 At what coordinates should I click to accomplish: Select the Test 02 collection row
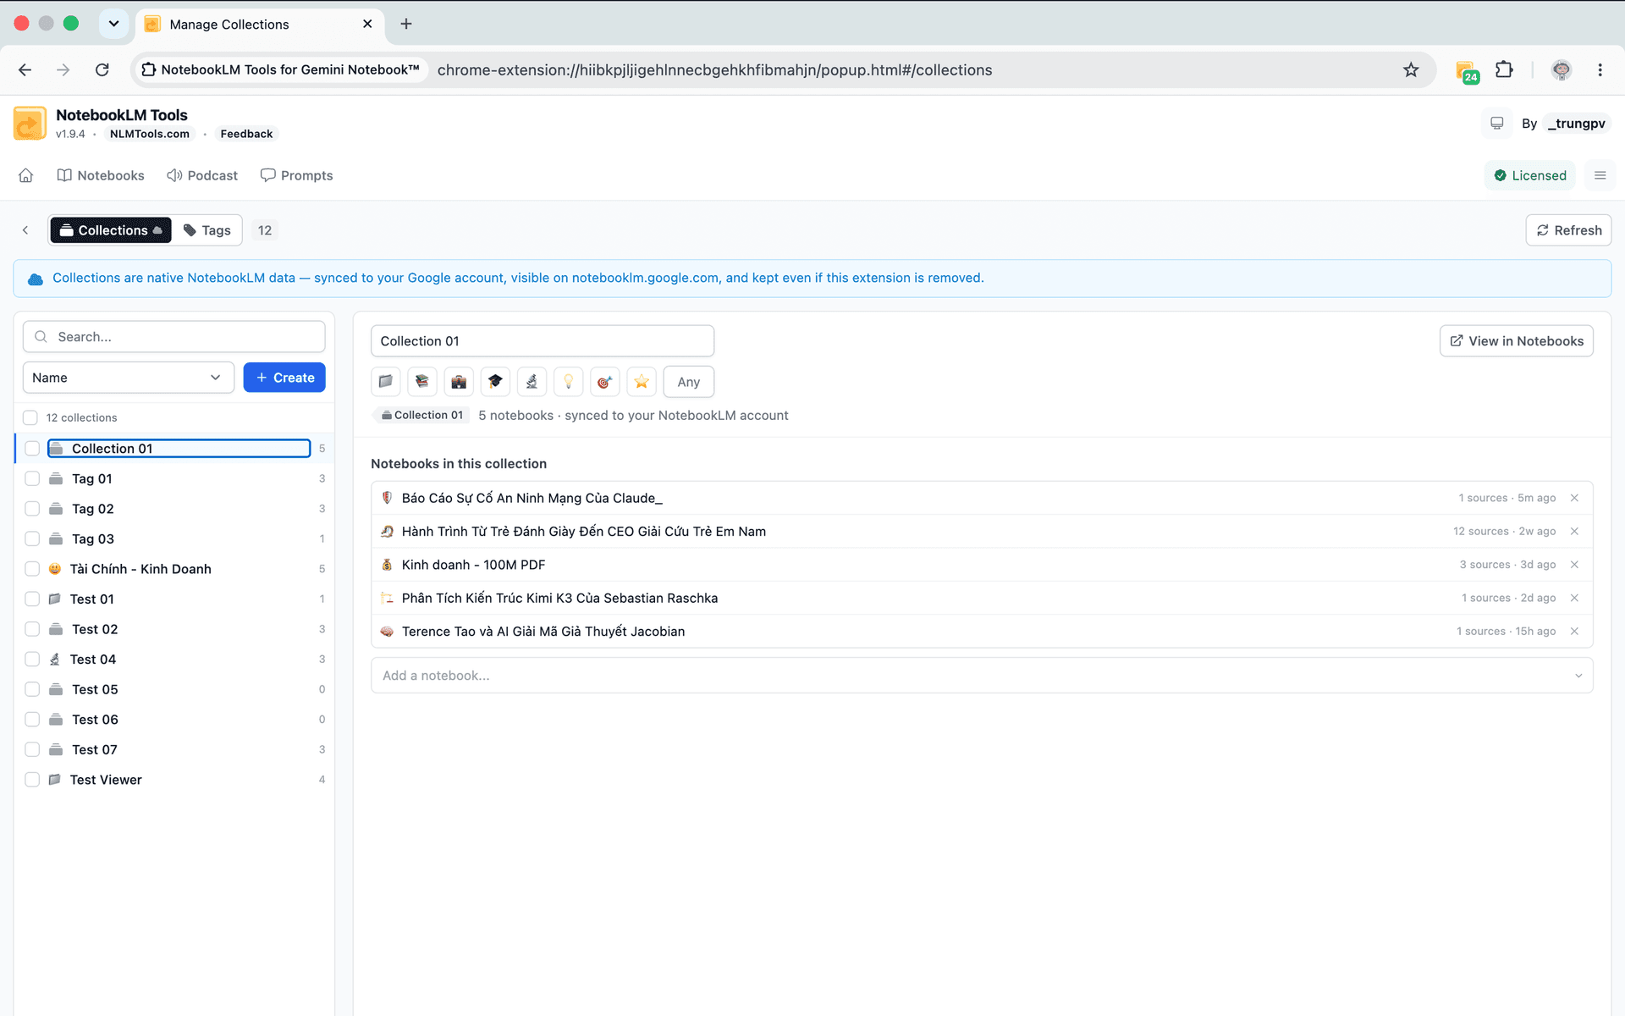coord(174,629)
